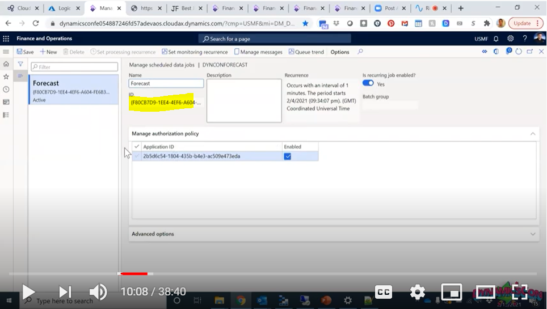
Task: Open the help question mark icon
Action: [525, 39]
